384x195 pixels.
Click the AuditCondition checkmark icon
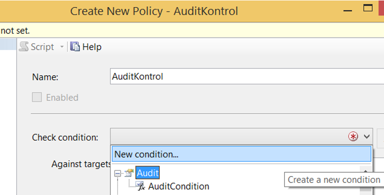tap(140, 186)
